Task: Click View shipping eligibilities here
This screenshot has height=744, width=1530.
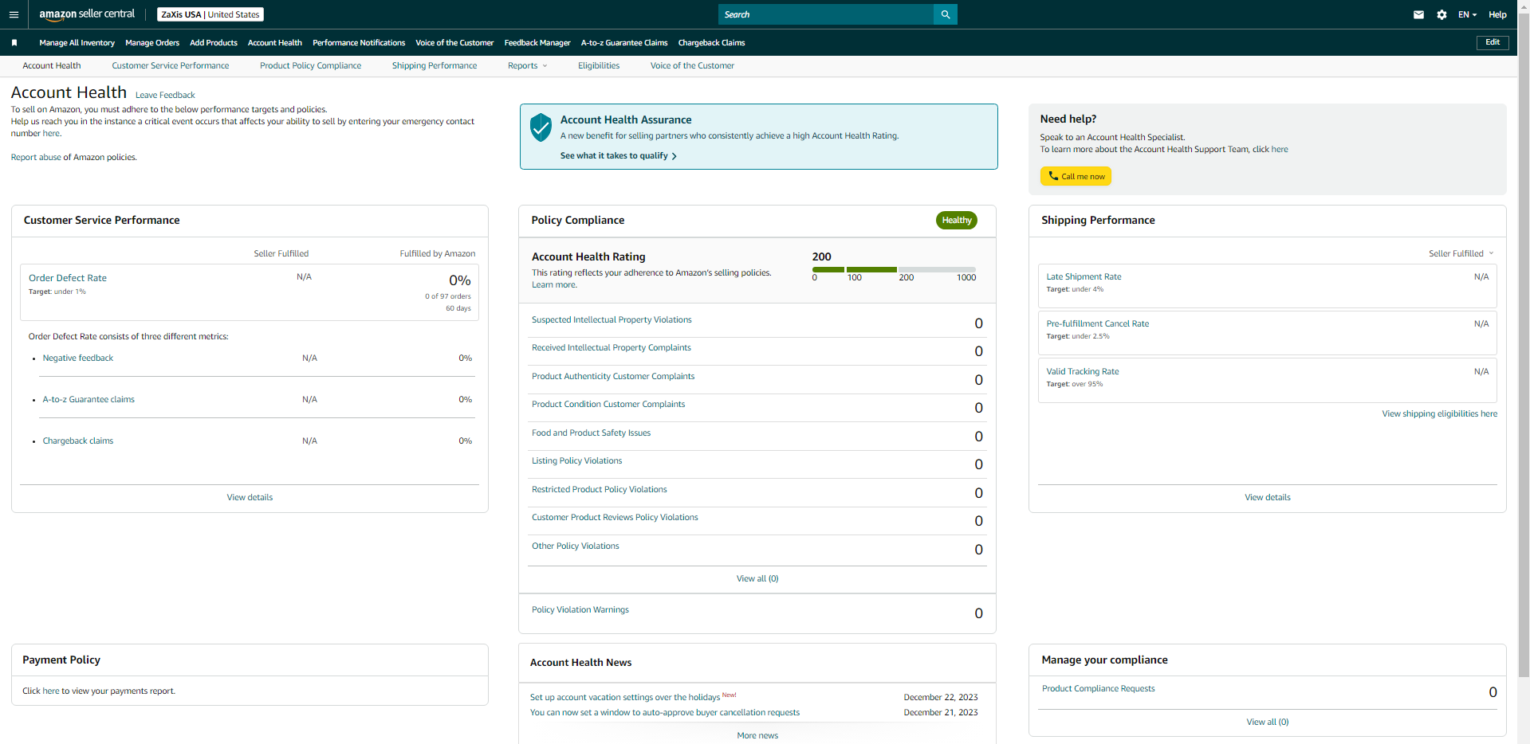Action: pyautogui.click(x=1439, y=413)
